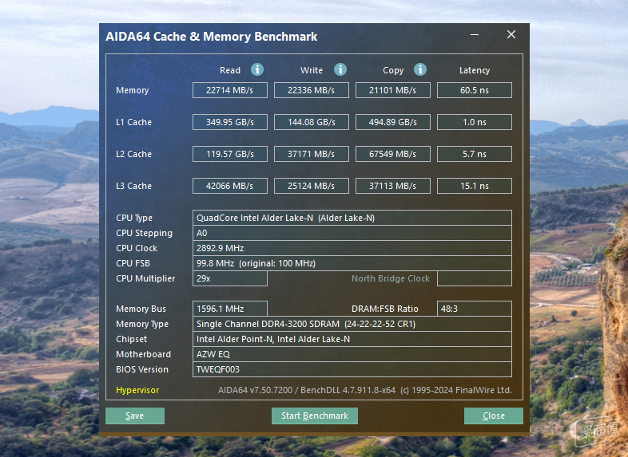628x457 pixels.
Task: Click L1 Cache latency 1.0 ns
Action: point(475,122)
